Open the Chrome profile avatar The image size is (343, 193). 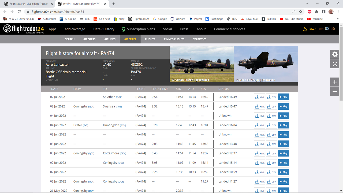point(331,12)
